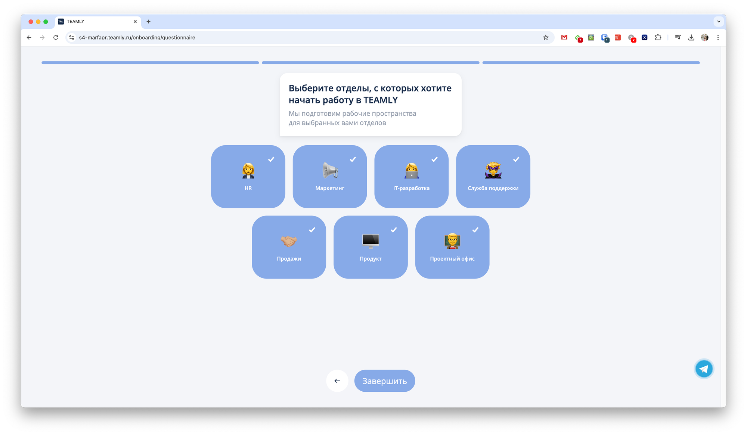This screenshot has width=747, height=435.
Task: Toggle the Служба поддержки card
Action: (x=493, y=176)
